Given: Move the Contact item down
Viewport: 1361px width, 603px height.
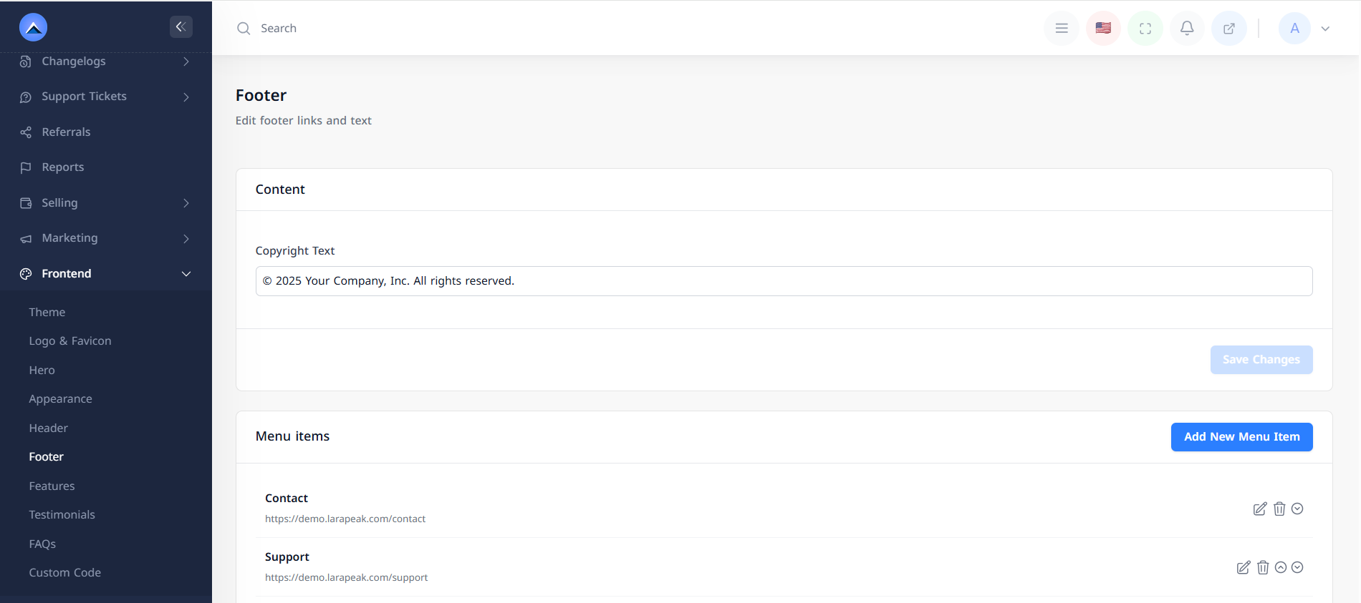Looking at the screenshot, I should (1297, 509).
